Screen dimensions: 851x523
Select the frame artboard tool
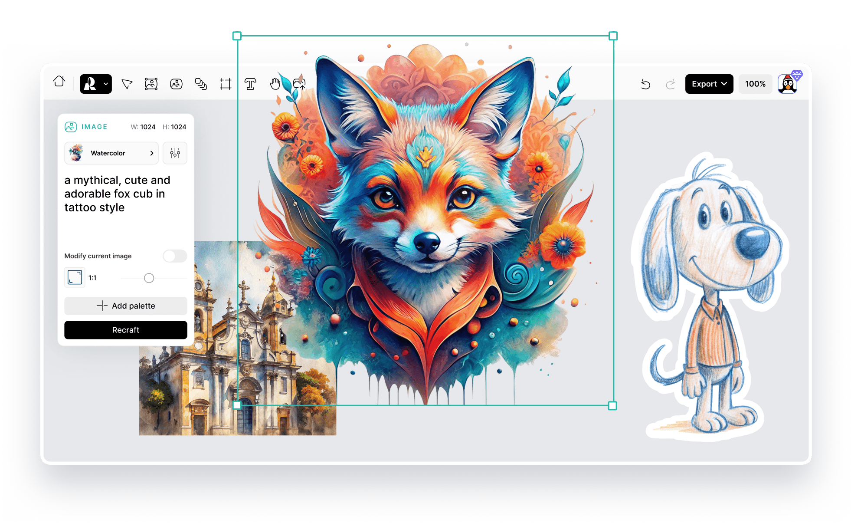(x=226, y=84)
